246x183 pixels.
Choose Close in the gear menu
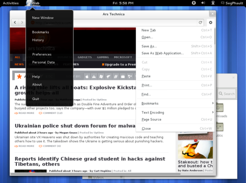tap(175, 129)
